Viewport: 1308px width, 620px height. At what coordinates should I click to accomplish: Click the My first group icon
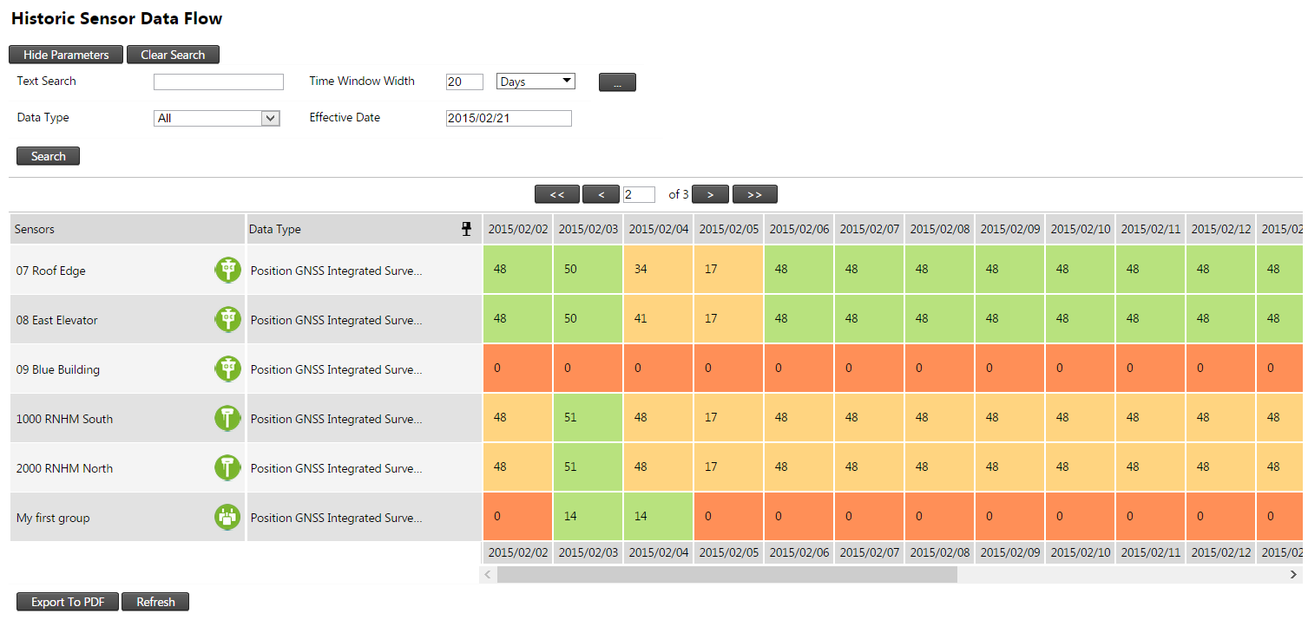click(x=227, y=518)
